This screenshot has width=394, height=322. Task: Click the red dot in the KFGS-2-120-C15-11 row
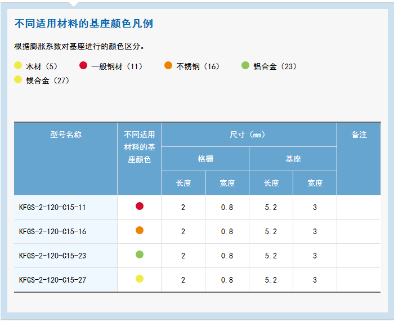pyautogui.click(x=140, y=206)
